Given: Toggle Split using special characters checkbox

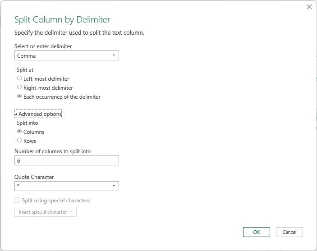Looking at the screenshot, I should pyautogui.click(x=17, y=200).
